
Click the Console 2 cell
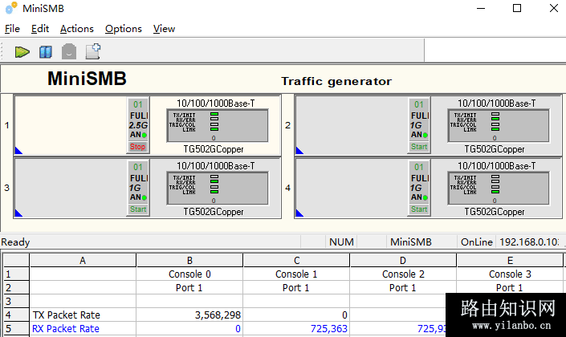403,274
